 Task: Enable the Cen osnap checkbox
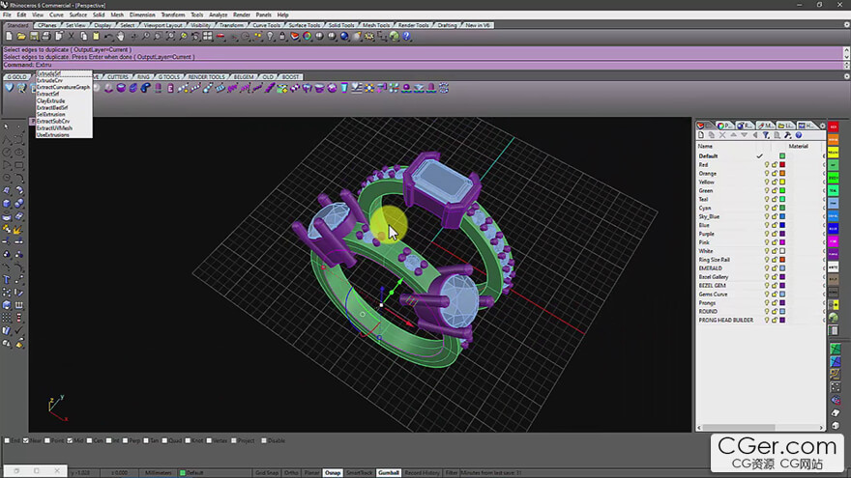[x=90, y=440]
